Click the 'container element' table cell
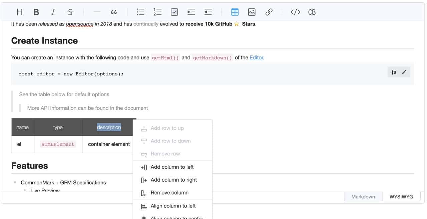 109,144
